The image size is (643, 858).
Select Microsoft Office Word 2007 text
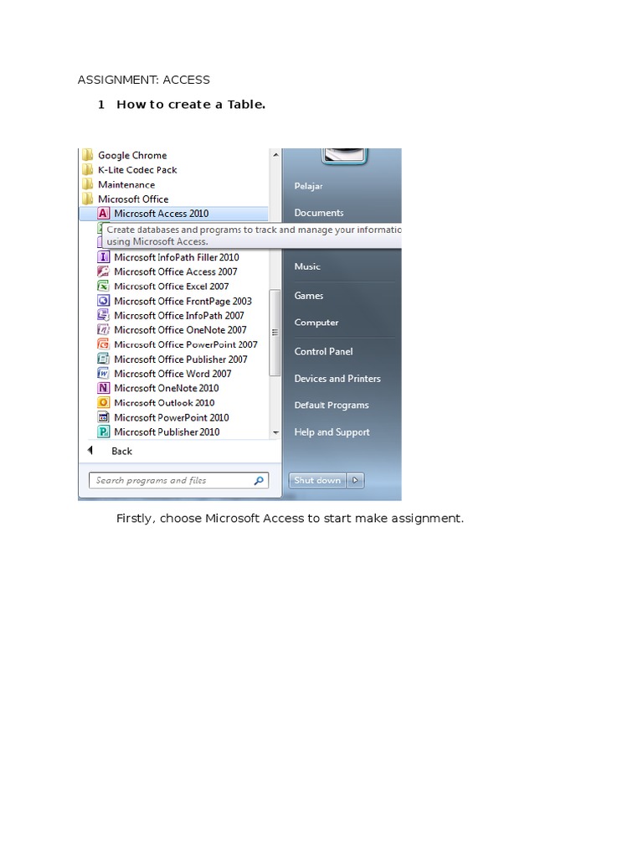[172, 373]
